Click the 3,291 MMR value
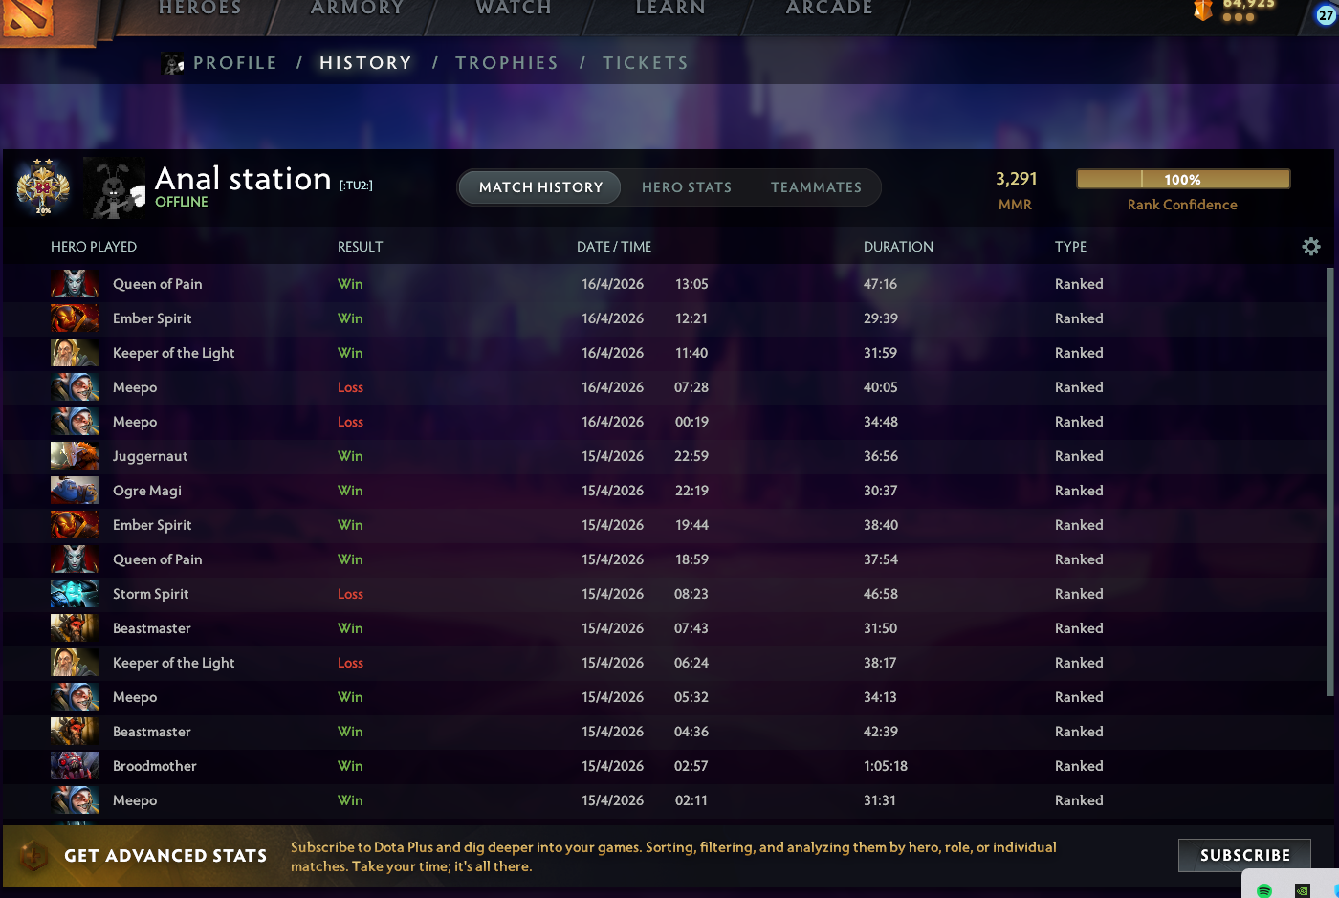 1016,179
